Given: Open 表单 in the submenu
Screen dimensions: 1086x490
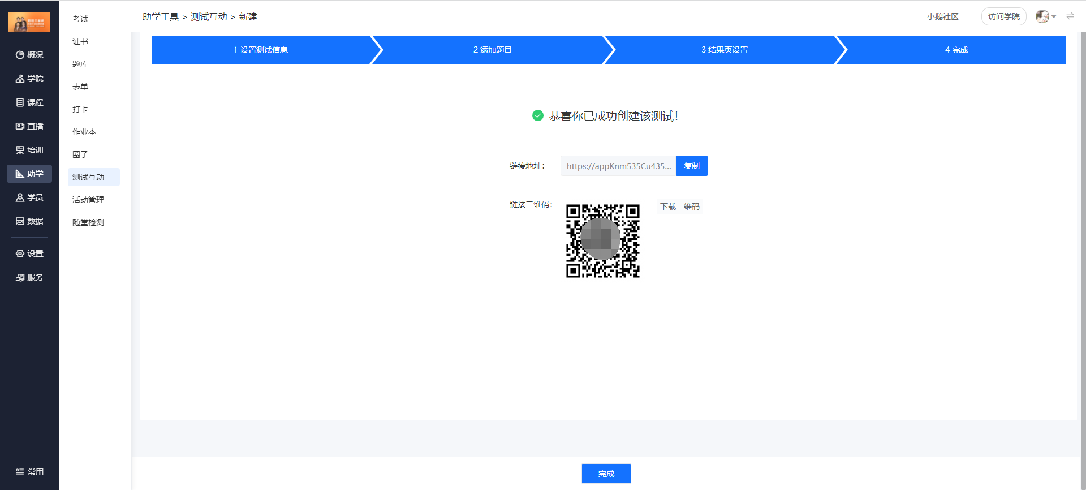Looking at the screenshot, I should [80, 87].
